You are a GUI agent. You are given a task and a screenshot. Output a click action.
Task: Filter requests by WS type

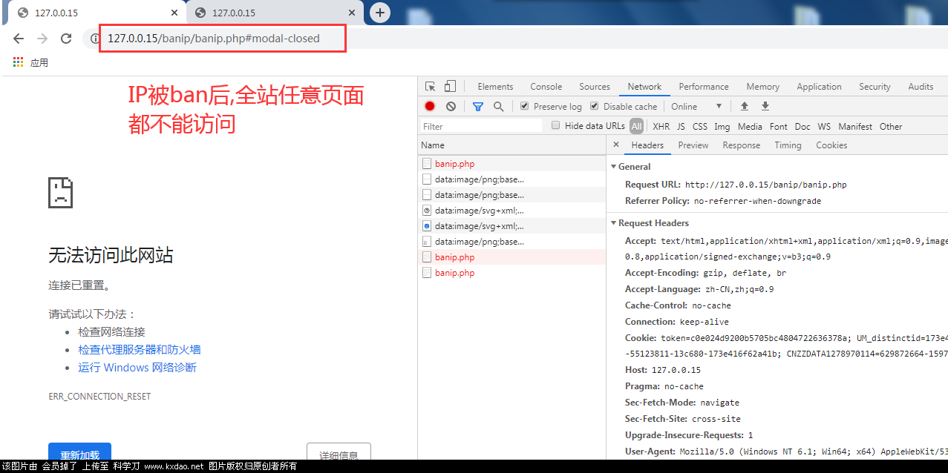tap(824, 127)
